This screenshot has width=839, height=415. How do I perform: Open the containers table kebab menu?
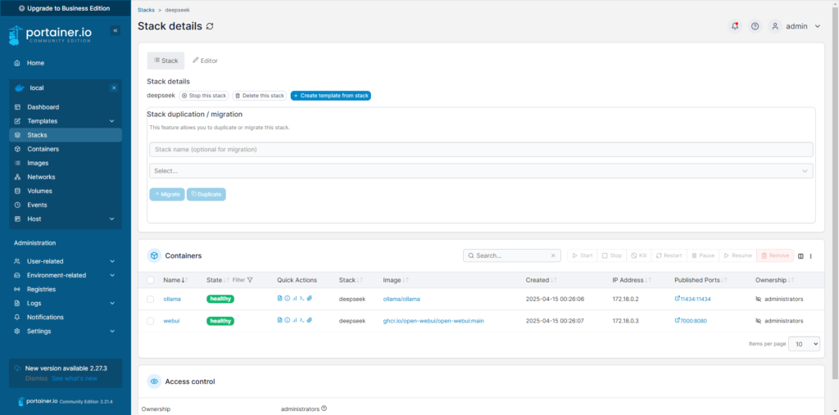click(x=810, y=255)
